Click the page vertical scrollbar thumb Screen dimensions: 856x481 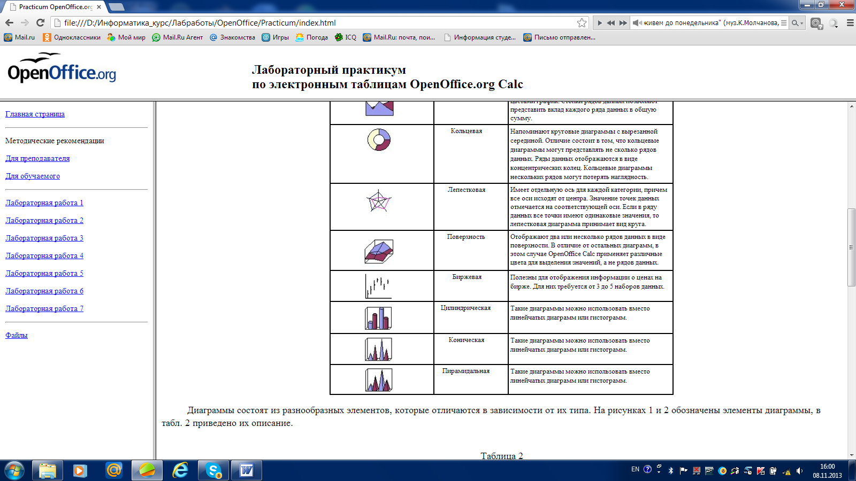click(851, 247)
